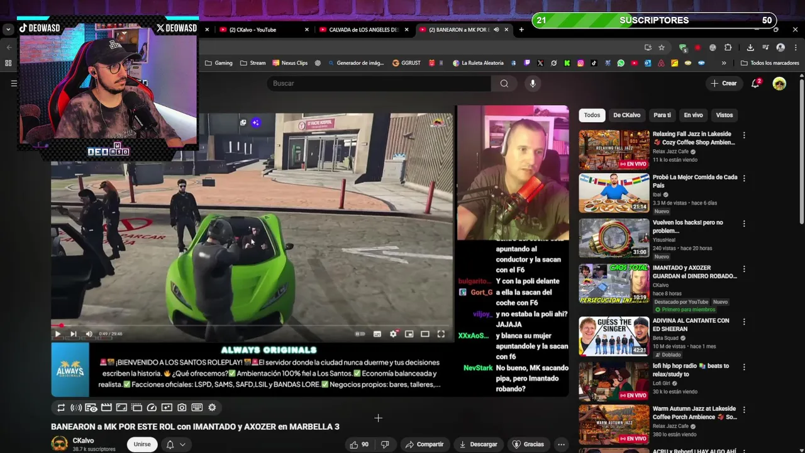Click Descargar to download video
Screen dimensions: 805x453
[x=478, y=444]
